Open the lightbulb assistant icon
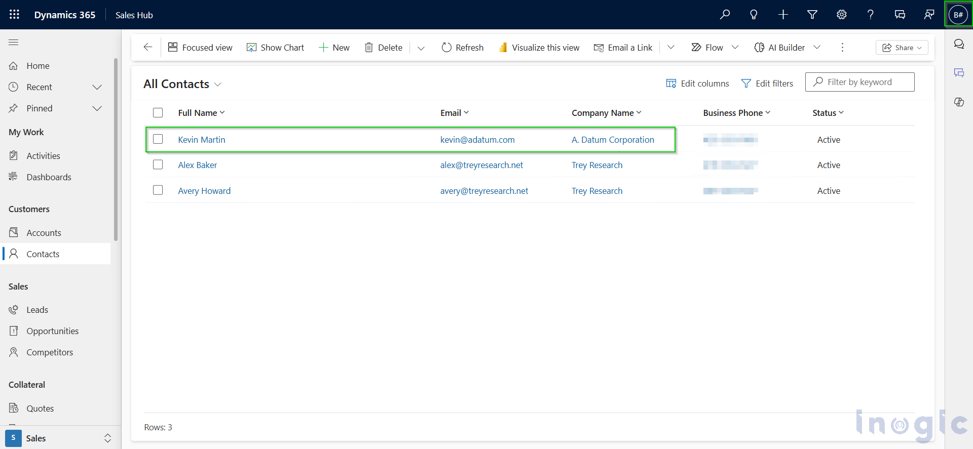Screen dimensions: 973x449 tap(754, 15)
